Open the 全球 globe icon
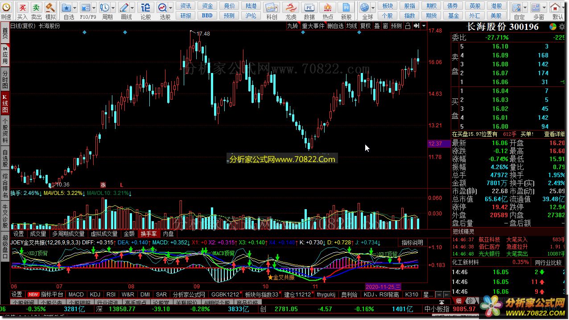The height and width of the screenshot is (320, 569). coord(365,8)
